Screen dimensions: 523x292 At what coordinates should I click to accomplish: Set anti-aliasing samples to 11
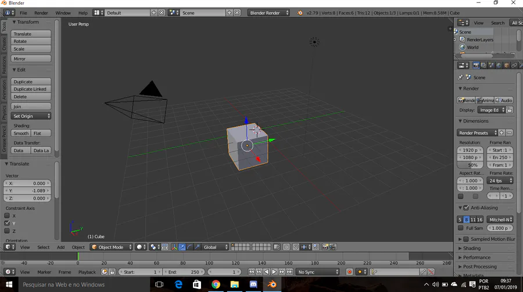[473, 219]
